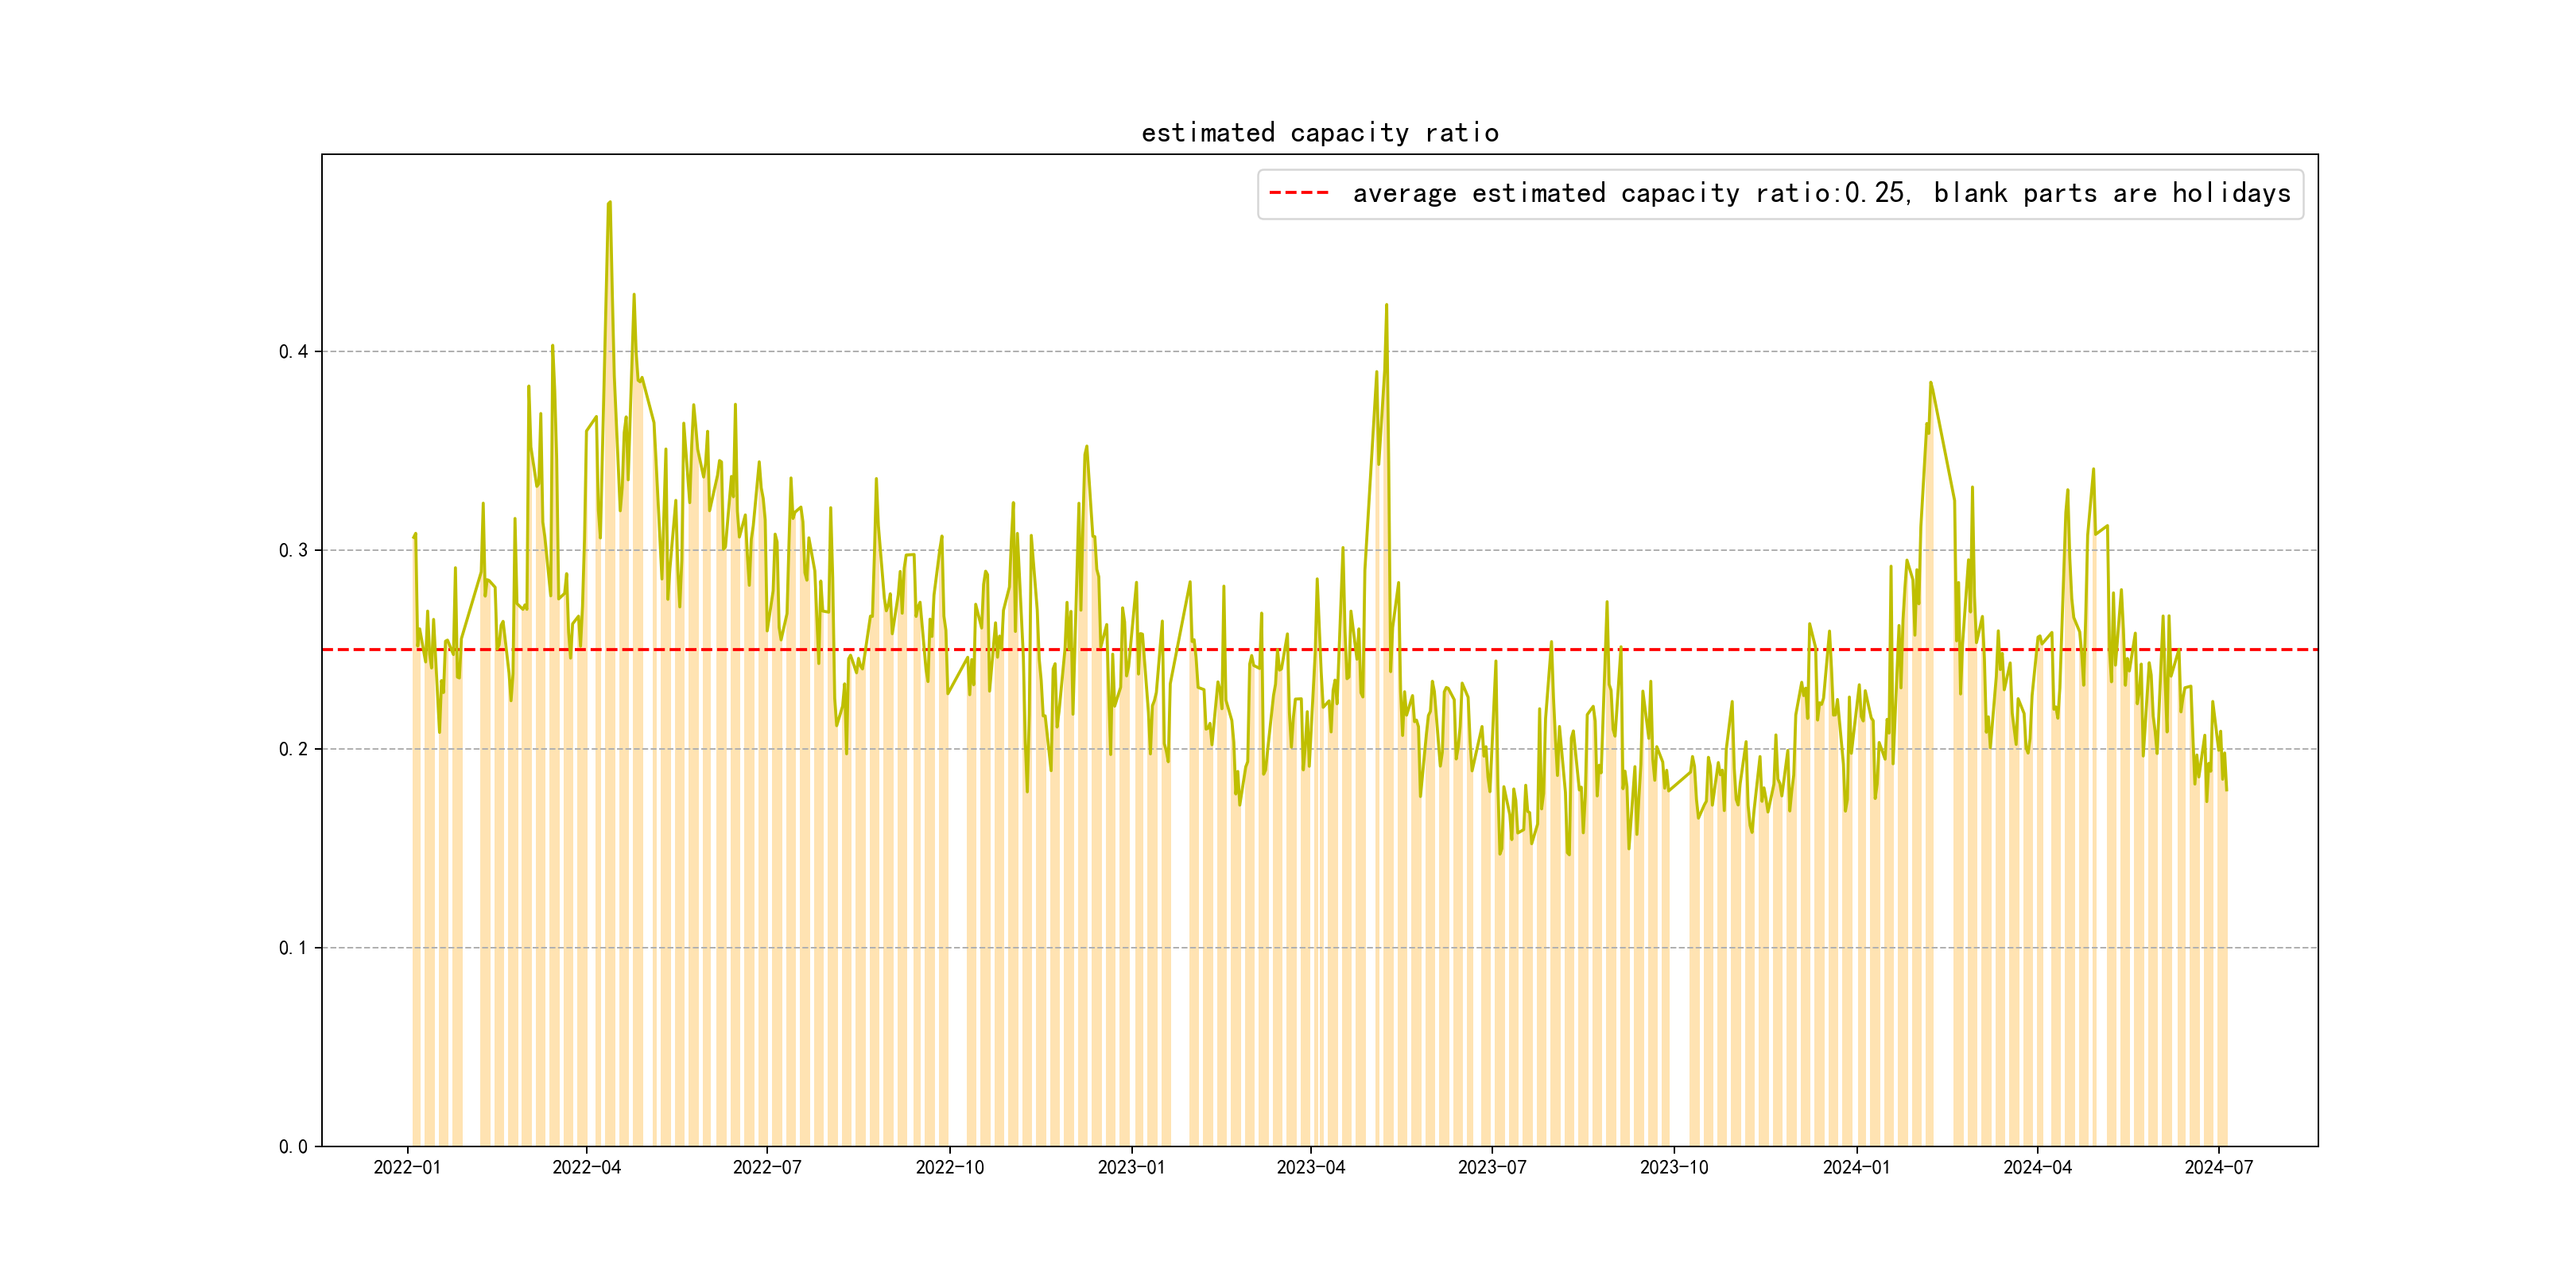Click the 2024-04 x-axis label

click(2037, 1167)
